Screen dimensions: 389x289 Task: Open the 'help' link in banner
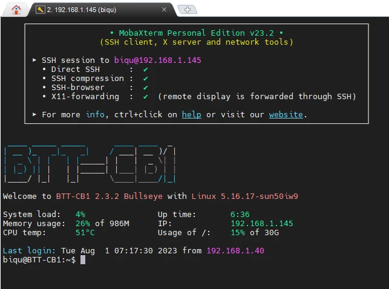point(191,114)
